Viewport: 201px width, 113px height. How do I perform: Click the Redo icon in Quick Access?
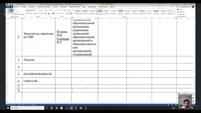pyautogui.click(x=17, y=4)
